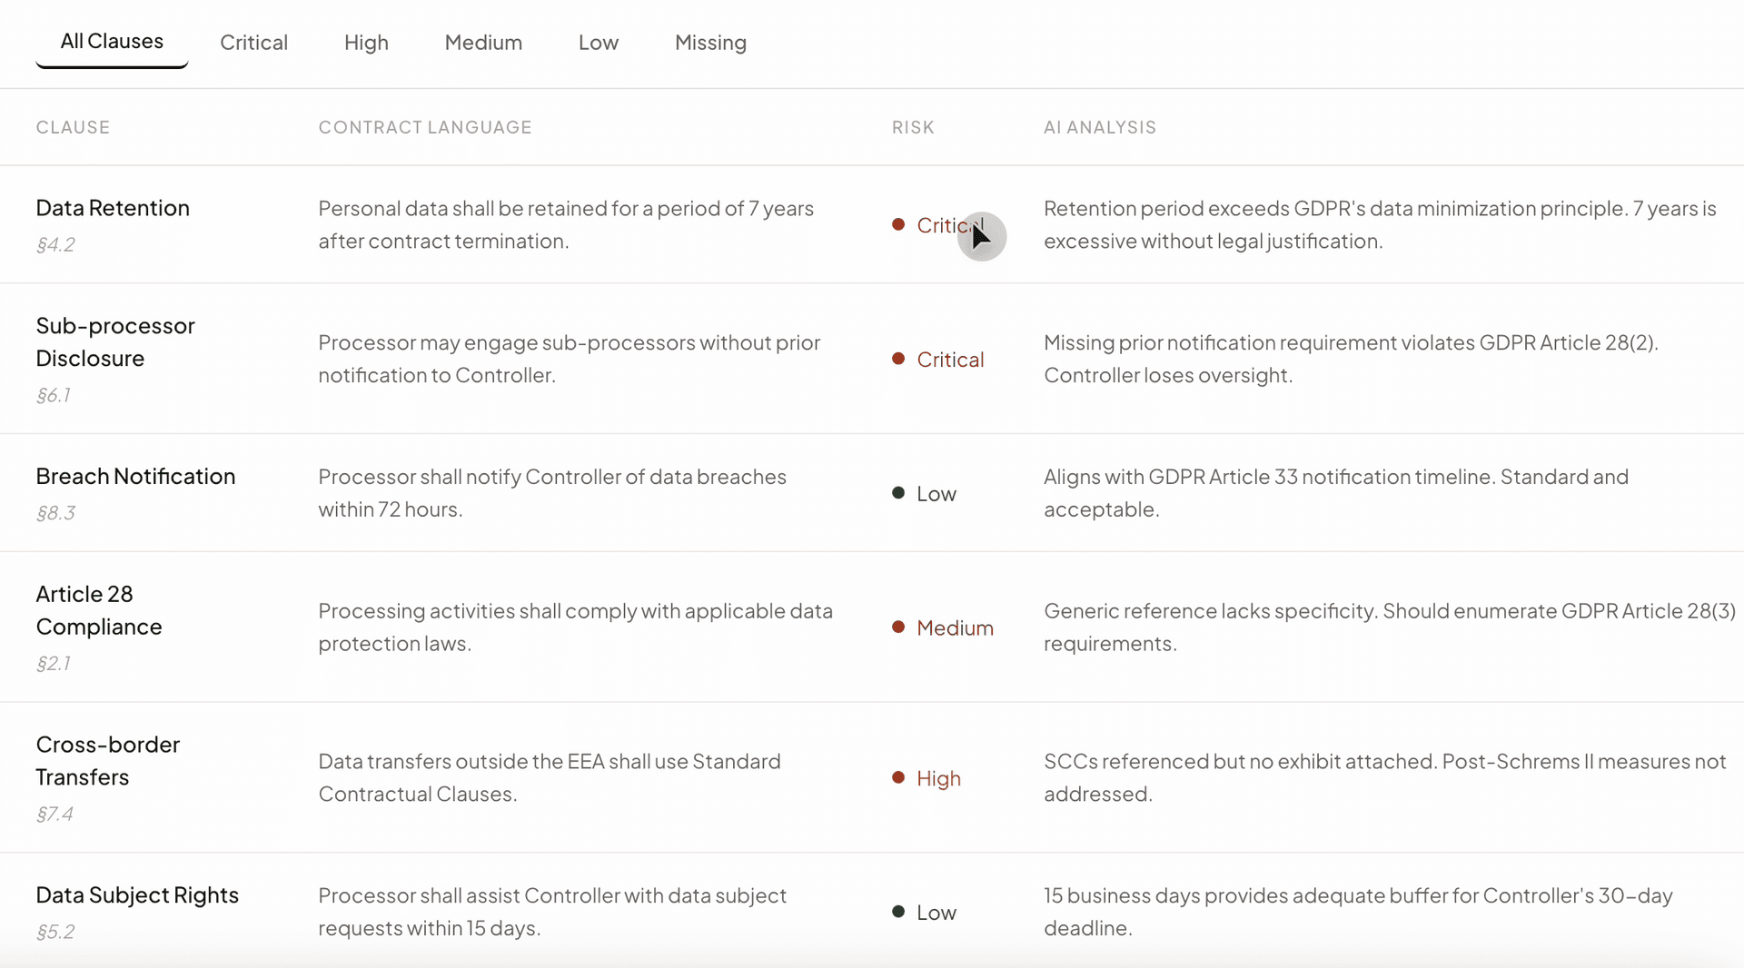Open the Article 28 Compliance AI analysis text
1744x968 pixels.
1389,627
